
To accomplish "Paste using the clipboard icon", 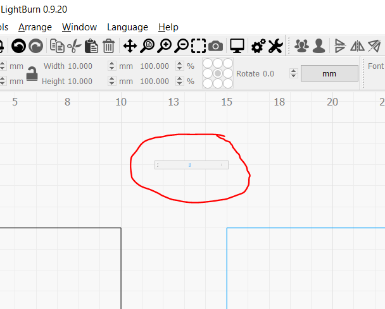I will tap(91, 46).
